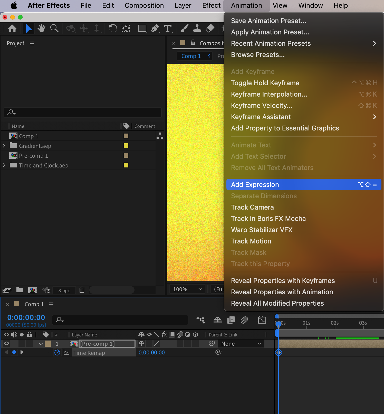
Task: Click the trash icon in Project panel
Action: 82,290
